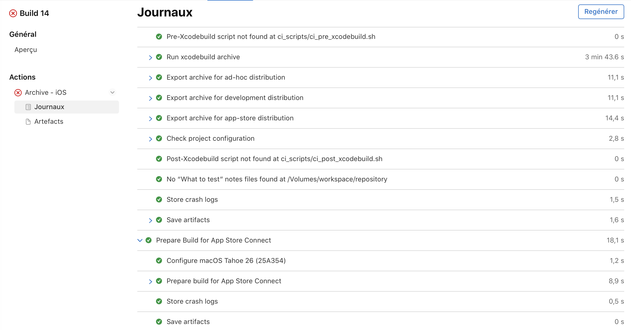631x330 pixels.
Task: Click the Post-Xcodebuild script not found row
Action: click(274, 159)
